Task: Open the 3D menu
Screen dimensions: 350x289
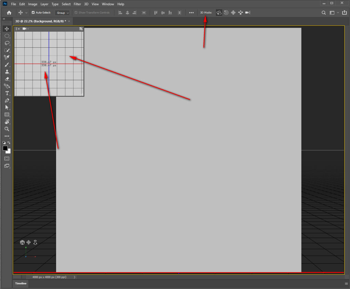Action: pyautogui.click(x=86, y=4)
